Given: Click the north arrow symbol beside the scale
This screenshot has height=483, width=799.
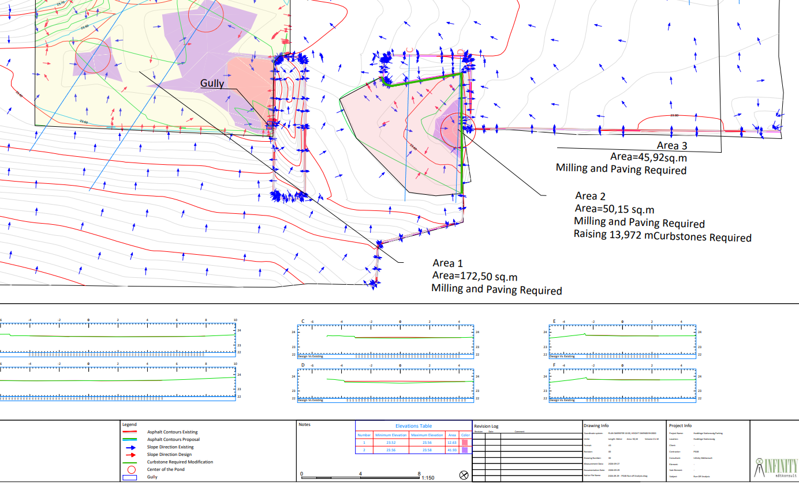Looking at the screenshot, I should point(463,476).
